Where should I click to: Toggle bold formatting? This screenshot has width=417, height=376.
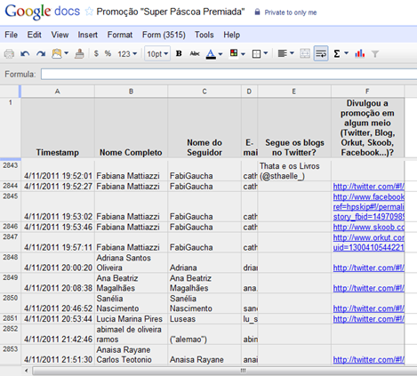point(179,53)
